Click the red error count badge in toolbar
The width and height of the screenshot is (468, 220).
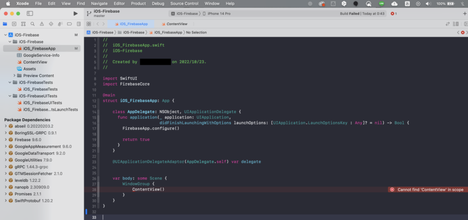click(x=393, y=14)
